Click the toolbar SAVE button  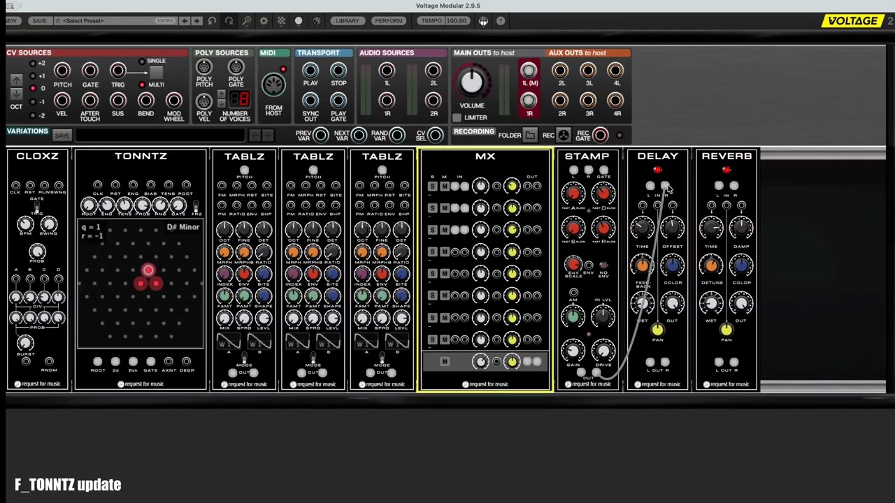pyautogui.click(x=39, y=21)
